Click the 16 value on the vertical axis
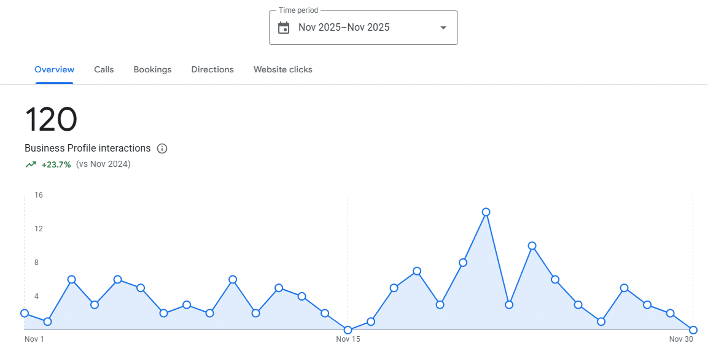This screenshot has height=354, width=708. (38, 195)
